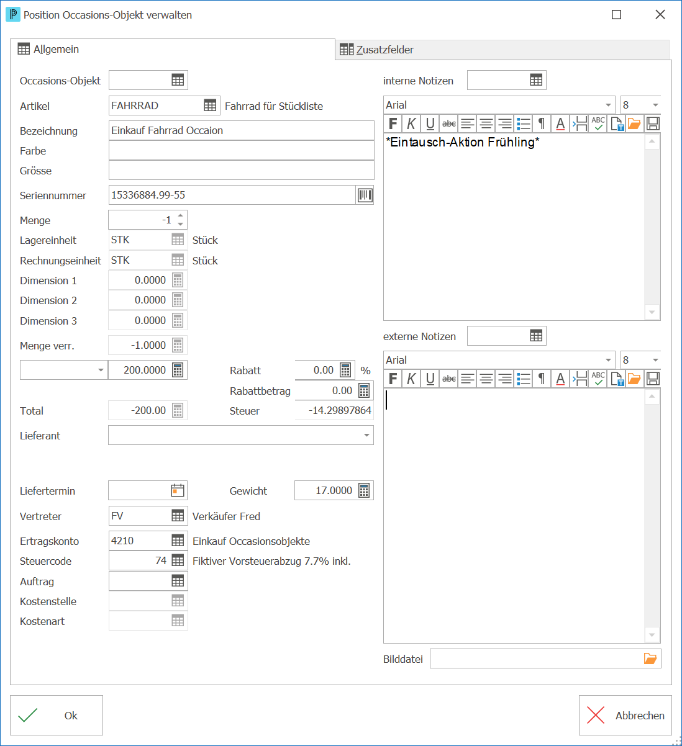Open calculator for the Rabatt field

(x=345, y=371)
